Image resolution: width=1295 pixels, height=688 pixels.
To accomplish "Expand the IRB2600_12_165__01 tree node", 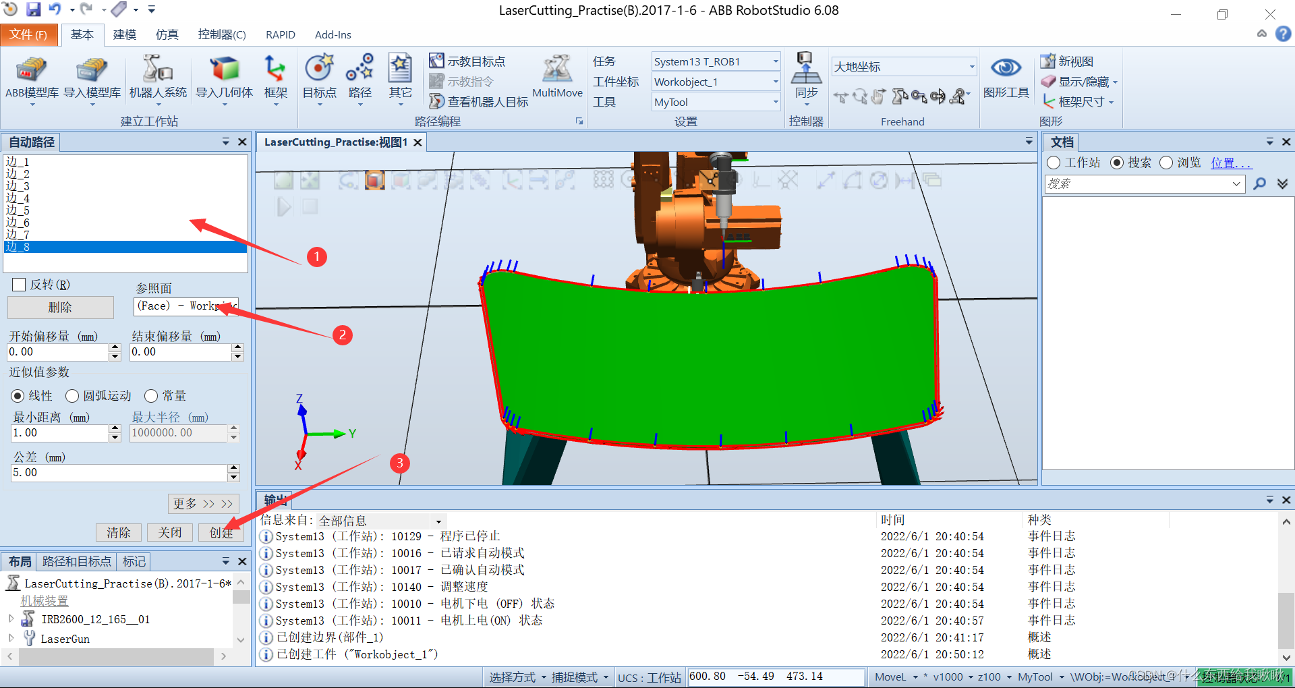I will (x=11, y=618).
